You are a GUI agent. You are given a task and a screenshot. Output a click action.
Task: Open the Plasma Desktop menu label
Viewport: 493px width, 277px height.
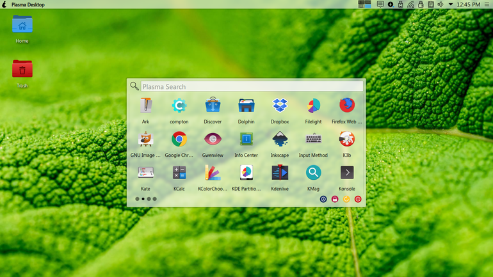pos(28,4)
